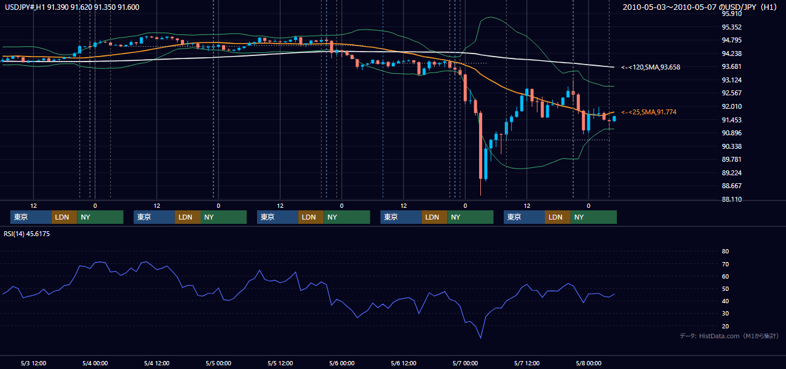Click the 5/6 12:00 time axis label
The image size is (786, 369).
pos(403,363)
